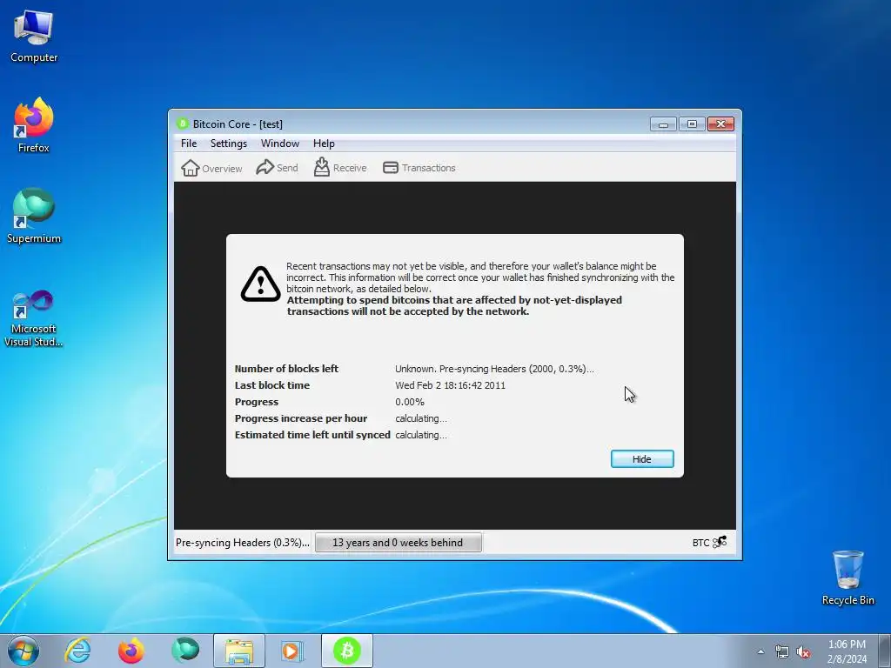Minimize the Bitcoin Core window

(663, 124)
